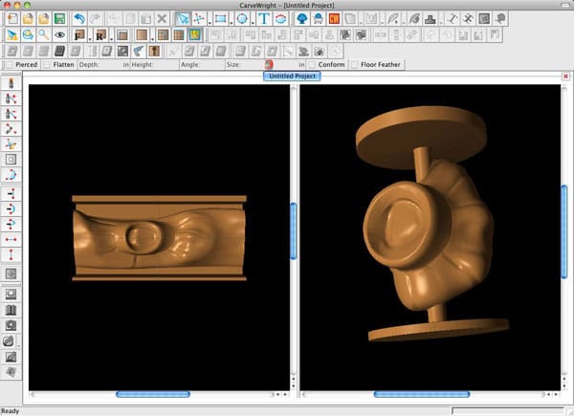Click the keyhole tool icon in third toolbar row
Screen dimensions: 574x416
click(154, 52)
